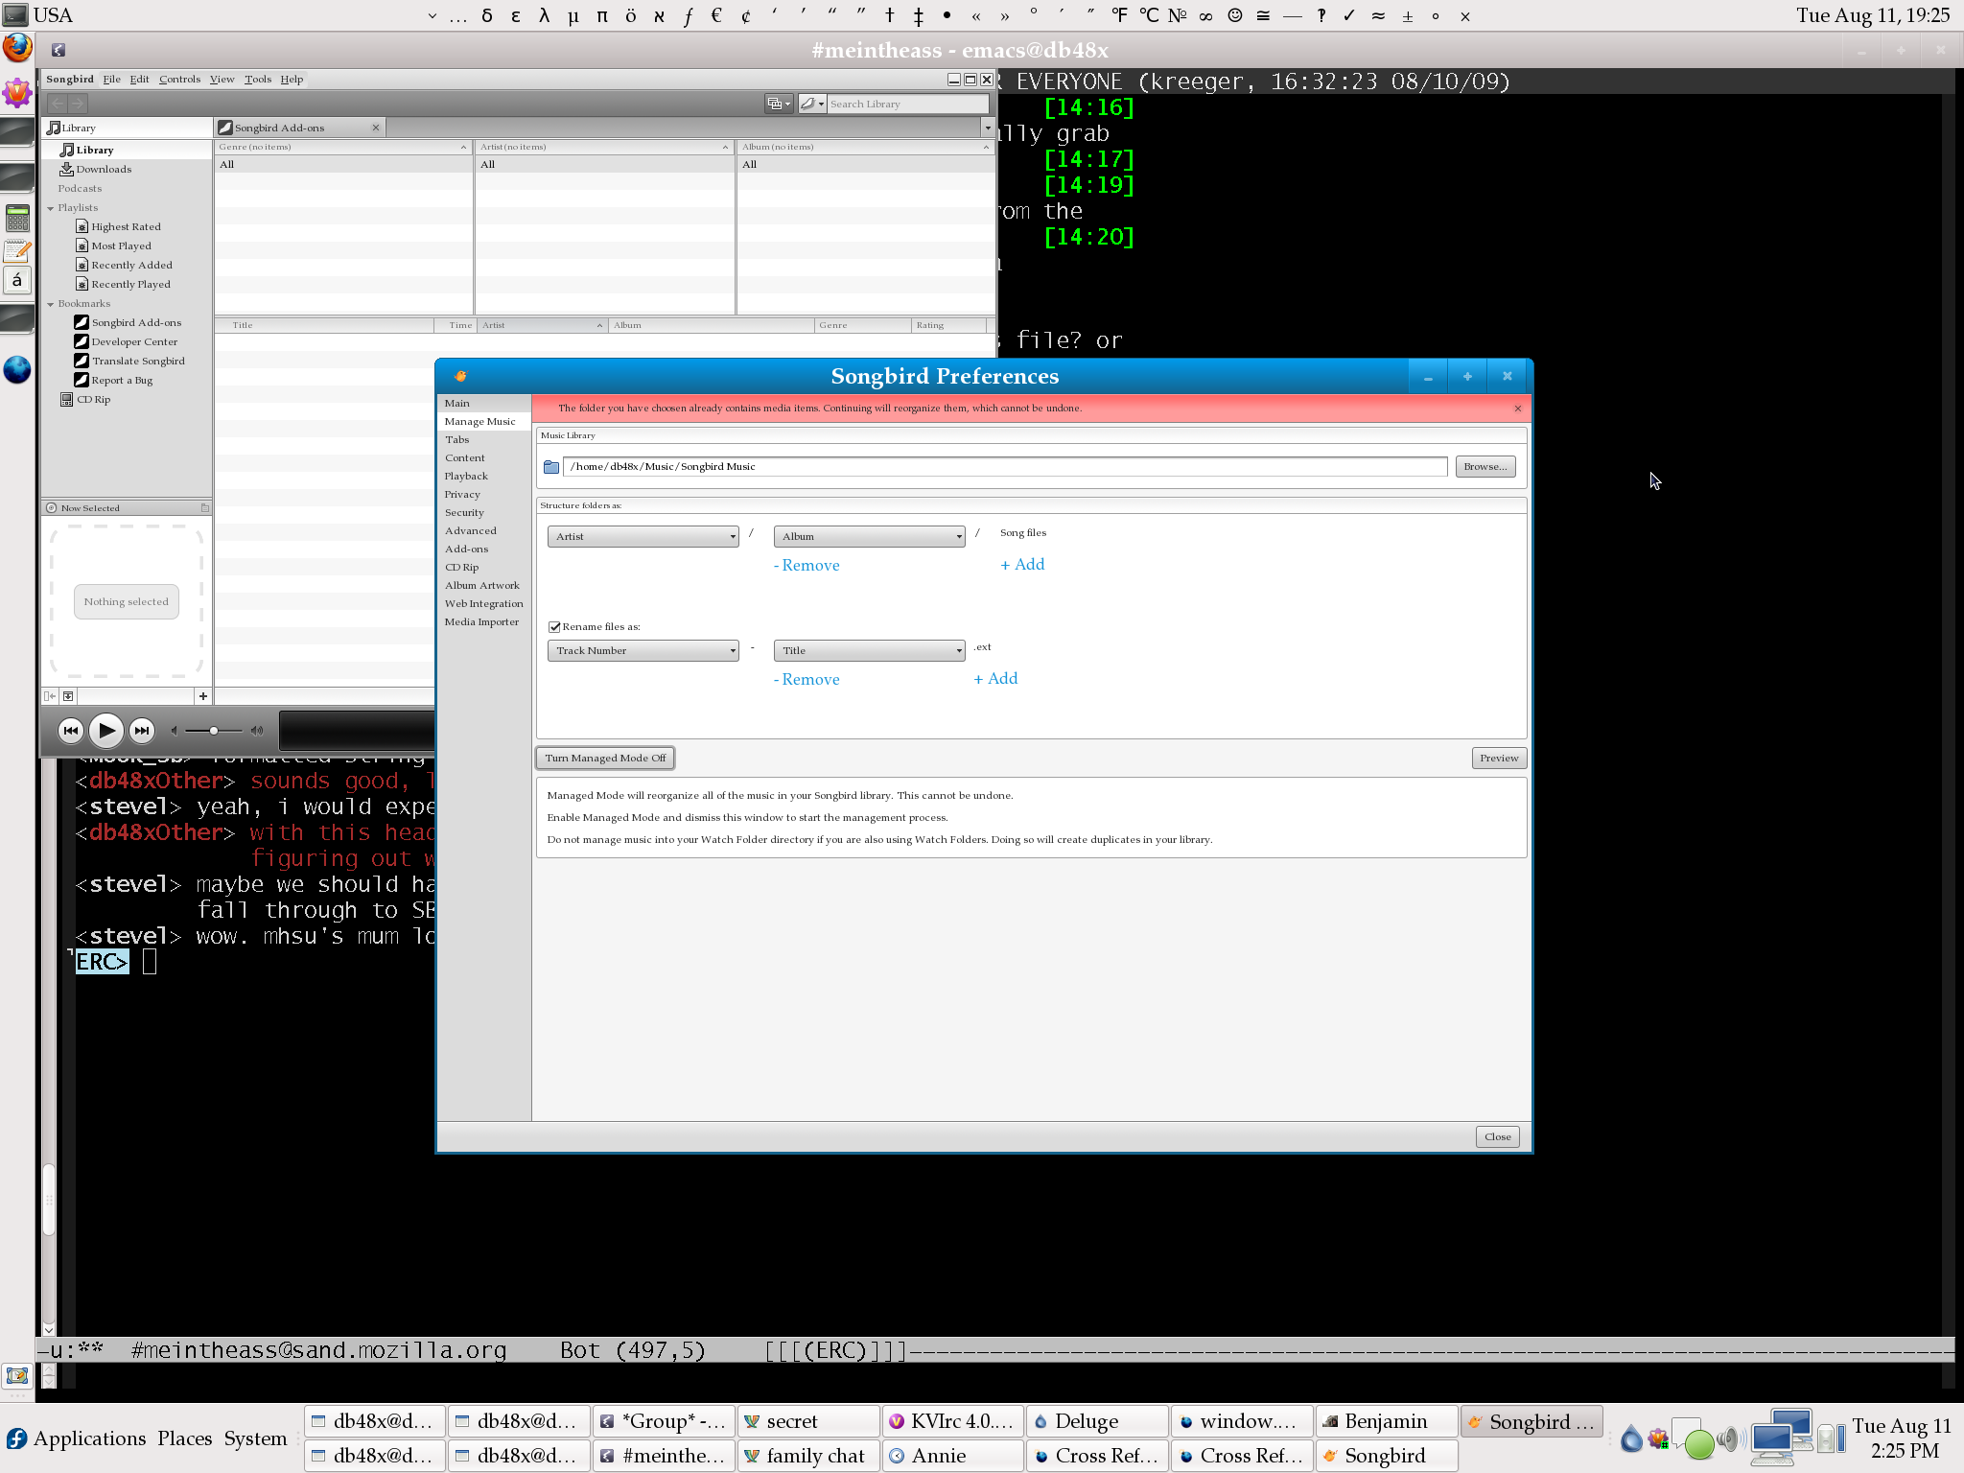The image size is (1964, 1473).
Task: Open the Artist folder structure dropdown
Action: point(643,537)
